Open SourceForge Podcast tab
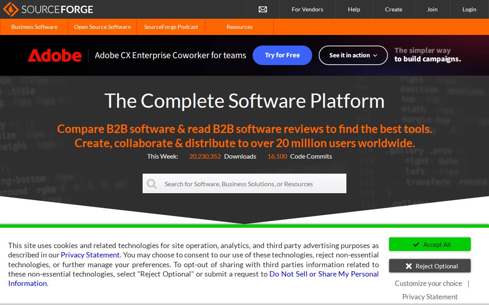This screenshot has height=305, width=489. [x=171, y=27]
